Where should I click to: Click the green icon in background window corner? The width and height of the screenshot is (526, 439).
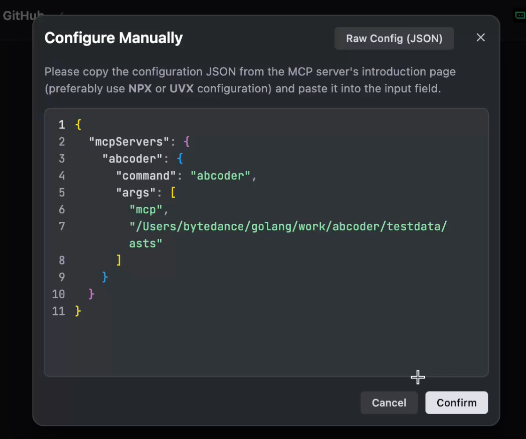point(520,15)
